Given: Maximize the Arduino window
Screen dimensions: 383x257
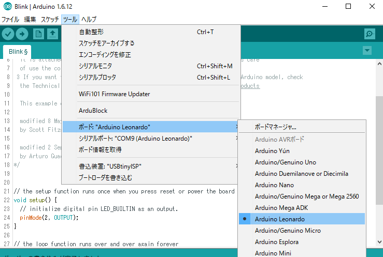Looking at the screenshot, I should point(348,6).
